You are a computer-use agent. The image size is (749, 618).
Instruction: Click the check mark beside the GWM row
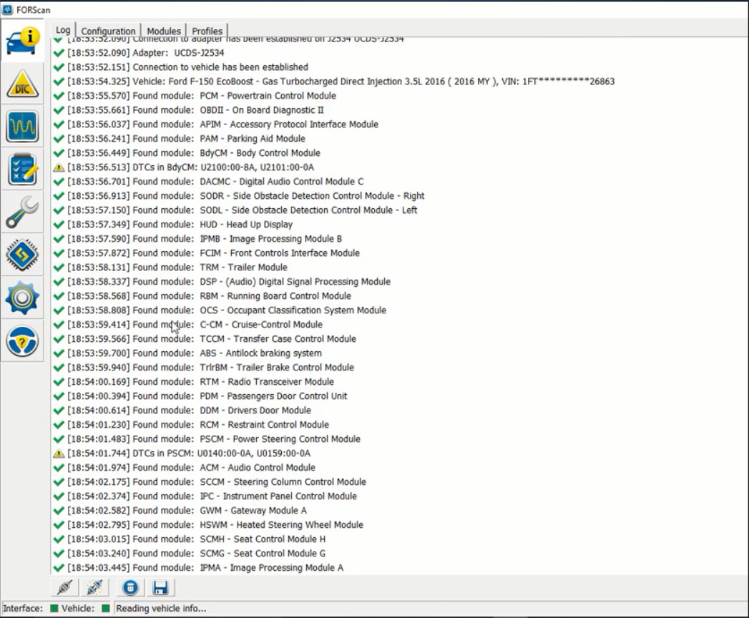click(59, 511)
